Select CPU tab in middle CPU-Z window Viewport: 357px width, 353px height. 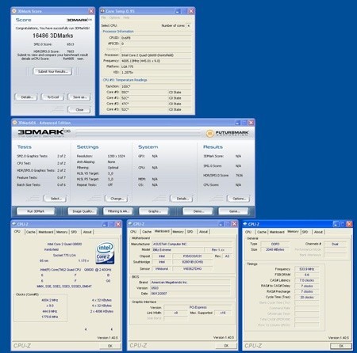(133, 232)
